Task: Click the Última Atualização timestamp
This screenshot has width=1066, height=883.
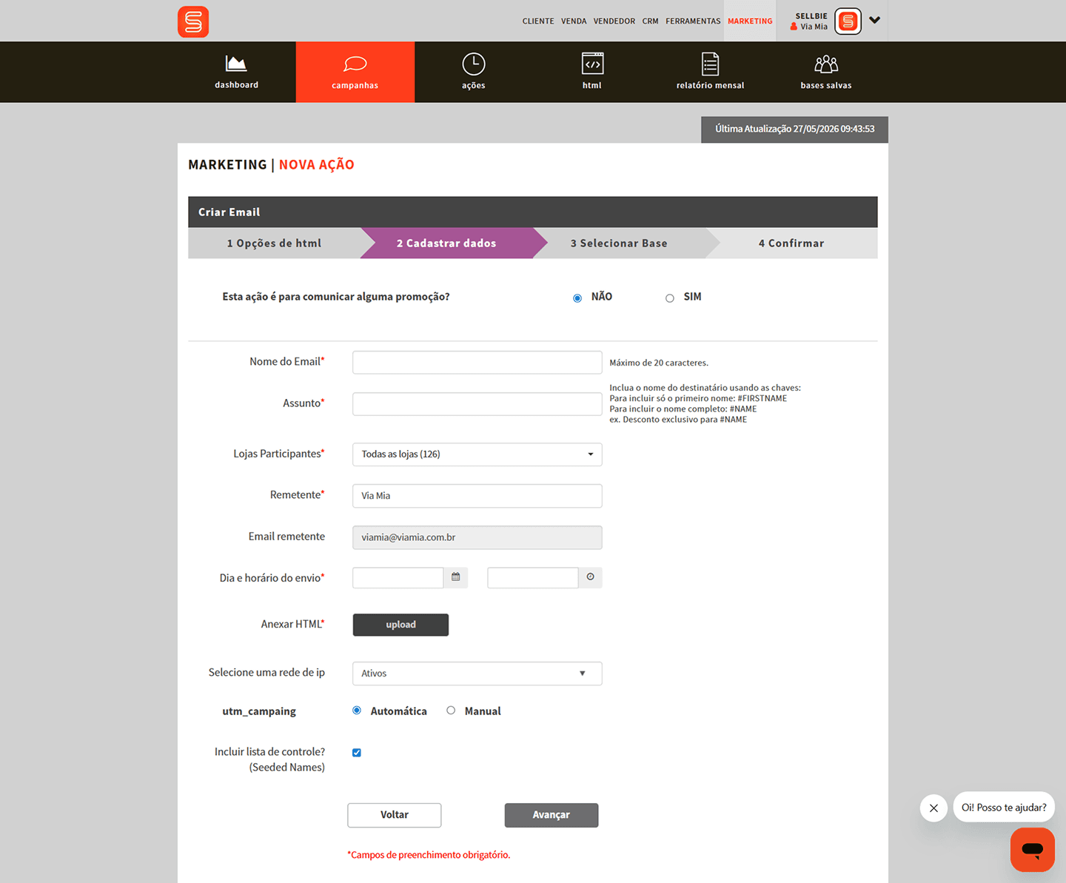Action: click(x=795, y=130)
